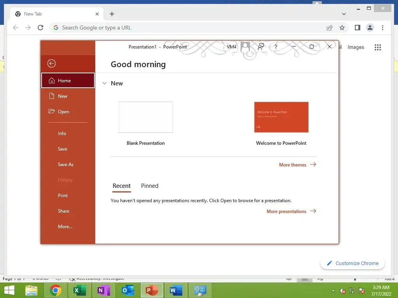This screenshot has width=398, height=298.
Task: Open Chrome's three-dot menu
Action: [x=382, y=28]
